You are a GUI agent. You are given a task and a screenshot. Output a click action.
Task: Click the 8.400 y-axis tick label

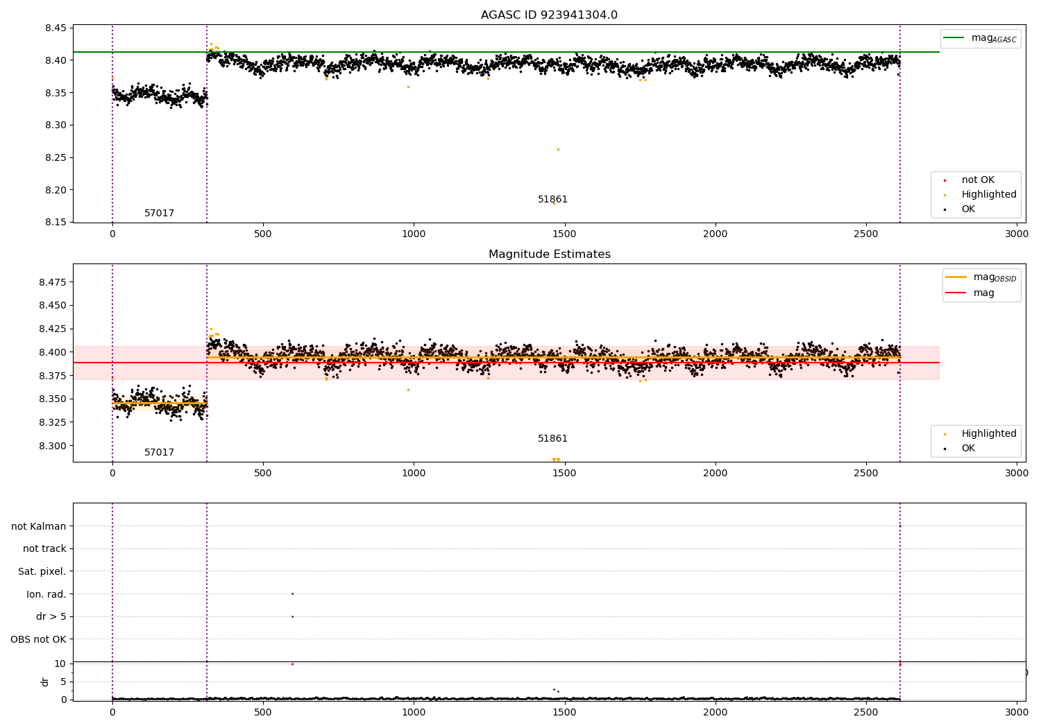coord(53,352)
